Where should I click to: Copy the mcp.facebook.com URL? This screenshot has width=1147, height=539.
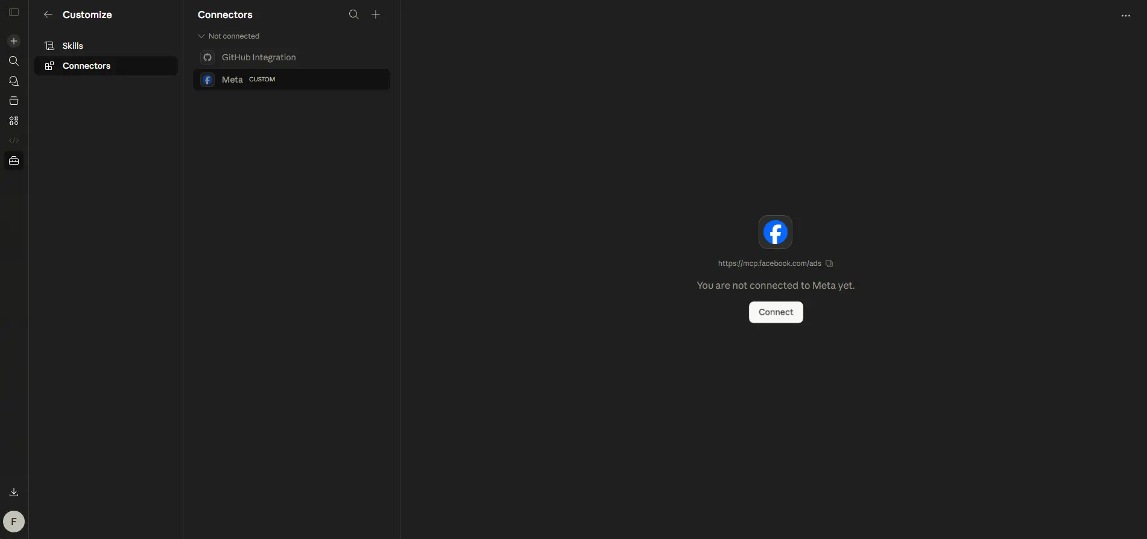click(829, 263)
